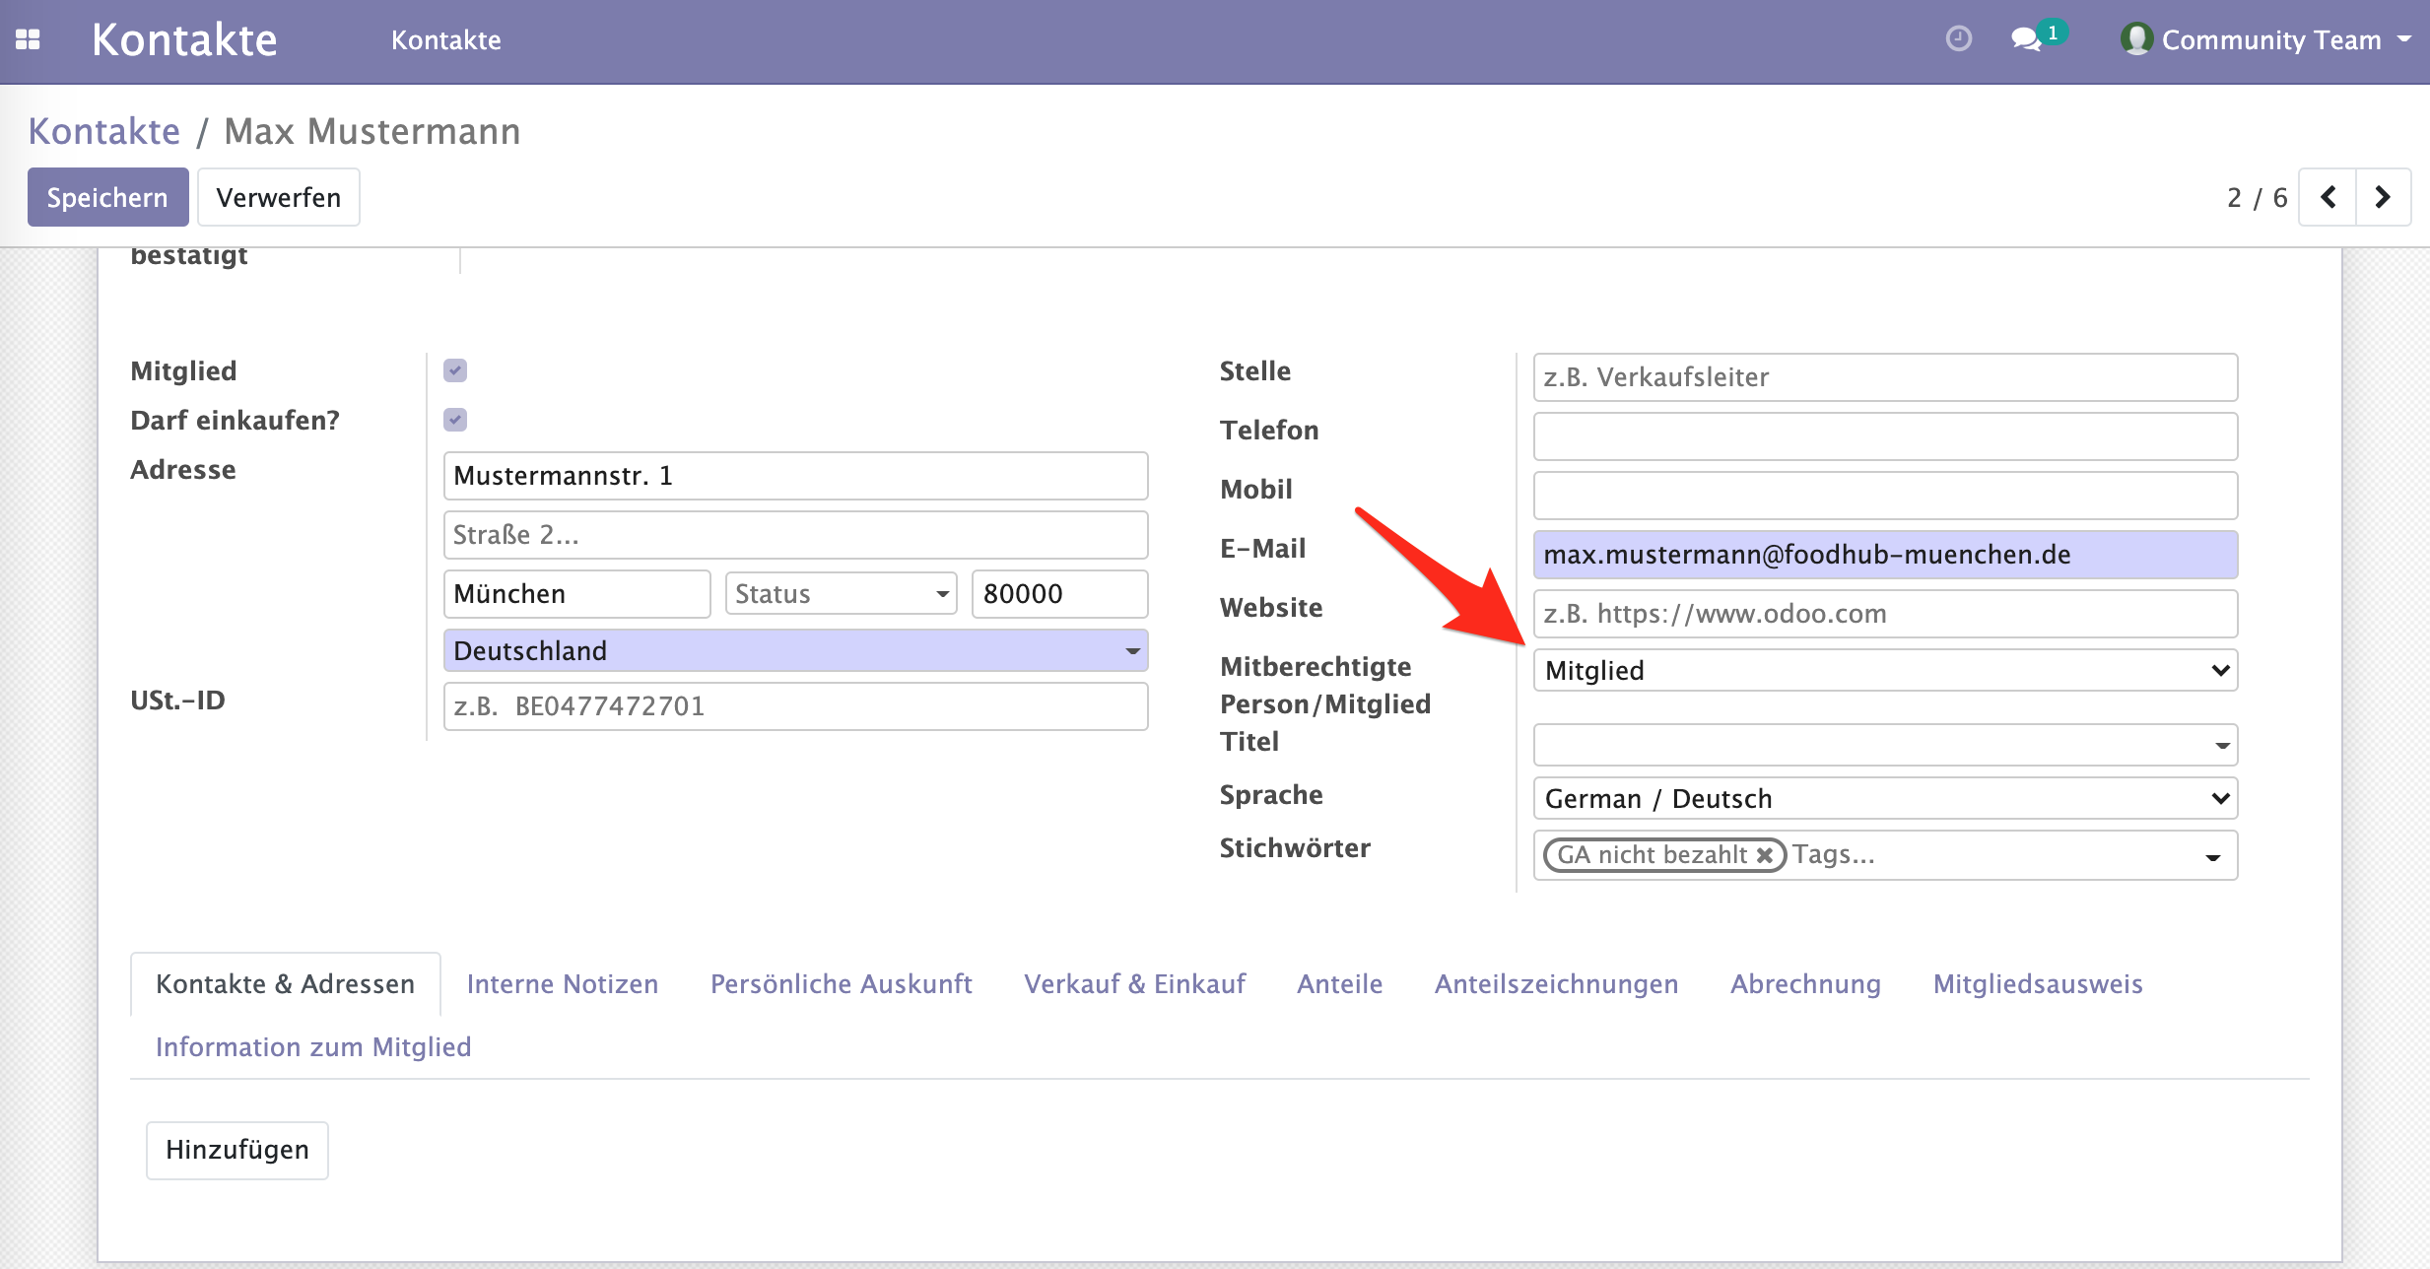
Task: Switch to the 'Verkauf & Einkauf' tab
Action: 1134,983
